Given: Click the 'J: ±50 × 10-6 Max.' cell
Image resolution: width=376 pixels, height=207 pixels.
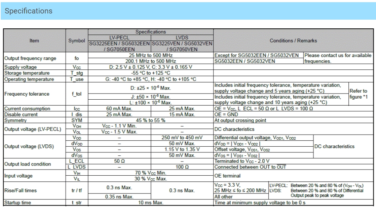Looking at the screenshot, I should 151,97.
